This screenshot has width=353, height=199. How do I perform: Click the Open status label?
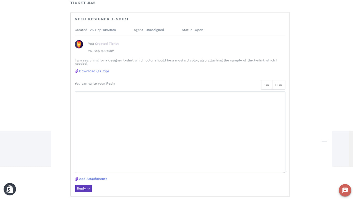199,30
